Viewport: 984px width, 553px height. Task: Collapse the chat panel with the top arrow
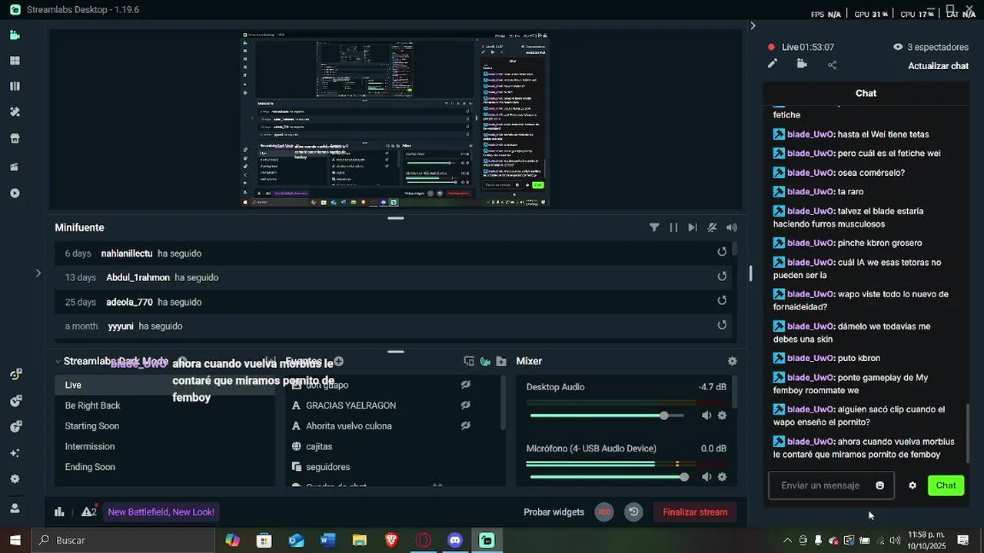tap(753, 26)
